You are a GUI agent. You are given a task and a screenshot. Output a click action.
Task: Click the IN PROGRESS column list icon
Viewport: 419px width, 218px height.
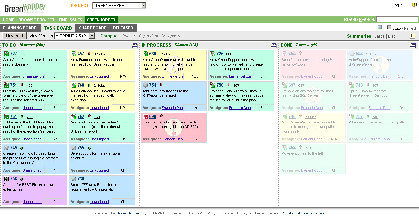[x=274, y=45]
